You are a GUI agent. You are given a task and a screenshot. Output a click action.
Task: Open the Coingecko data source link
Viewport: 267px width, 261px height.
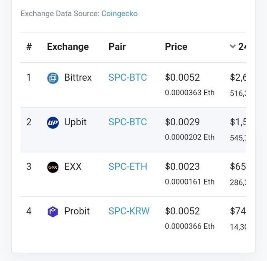pos(119,14)
